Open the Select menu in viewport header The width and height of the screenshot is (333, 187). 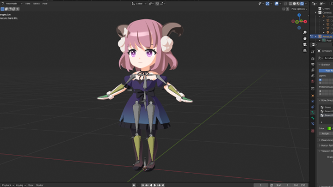pyautogui.click(x=37, y=4)
